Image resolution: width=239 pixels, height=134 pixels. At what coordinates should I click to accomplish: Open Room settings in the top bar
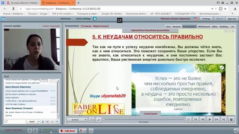click(83, 19)
